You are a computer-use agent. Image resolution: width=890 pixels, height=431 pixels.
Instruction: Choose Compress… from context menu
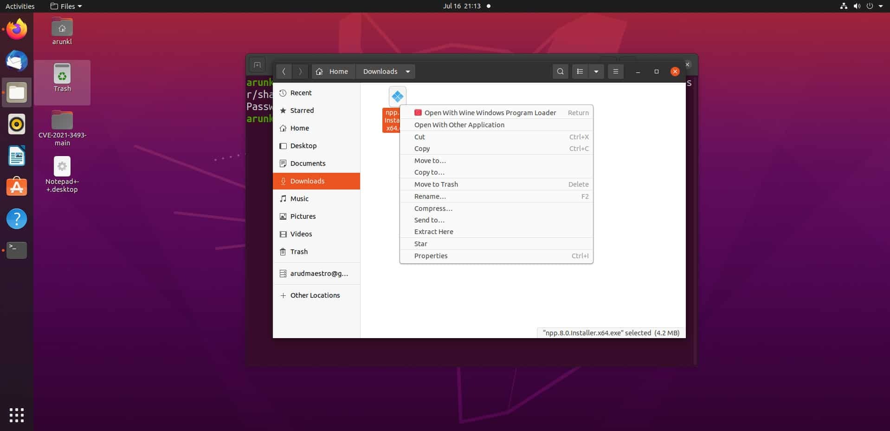(x=497, y=209)
